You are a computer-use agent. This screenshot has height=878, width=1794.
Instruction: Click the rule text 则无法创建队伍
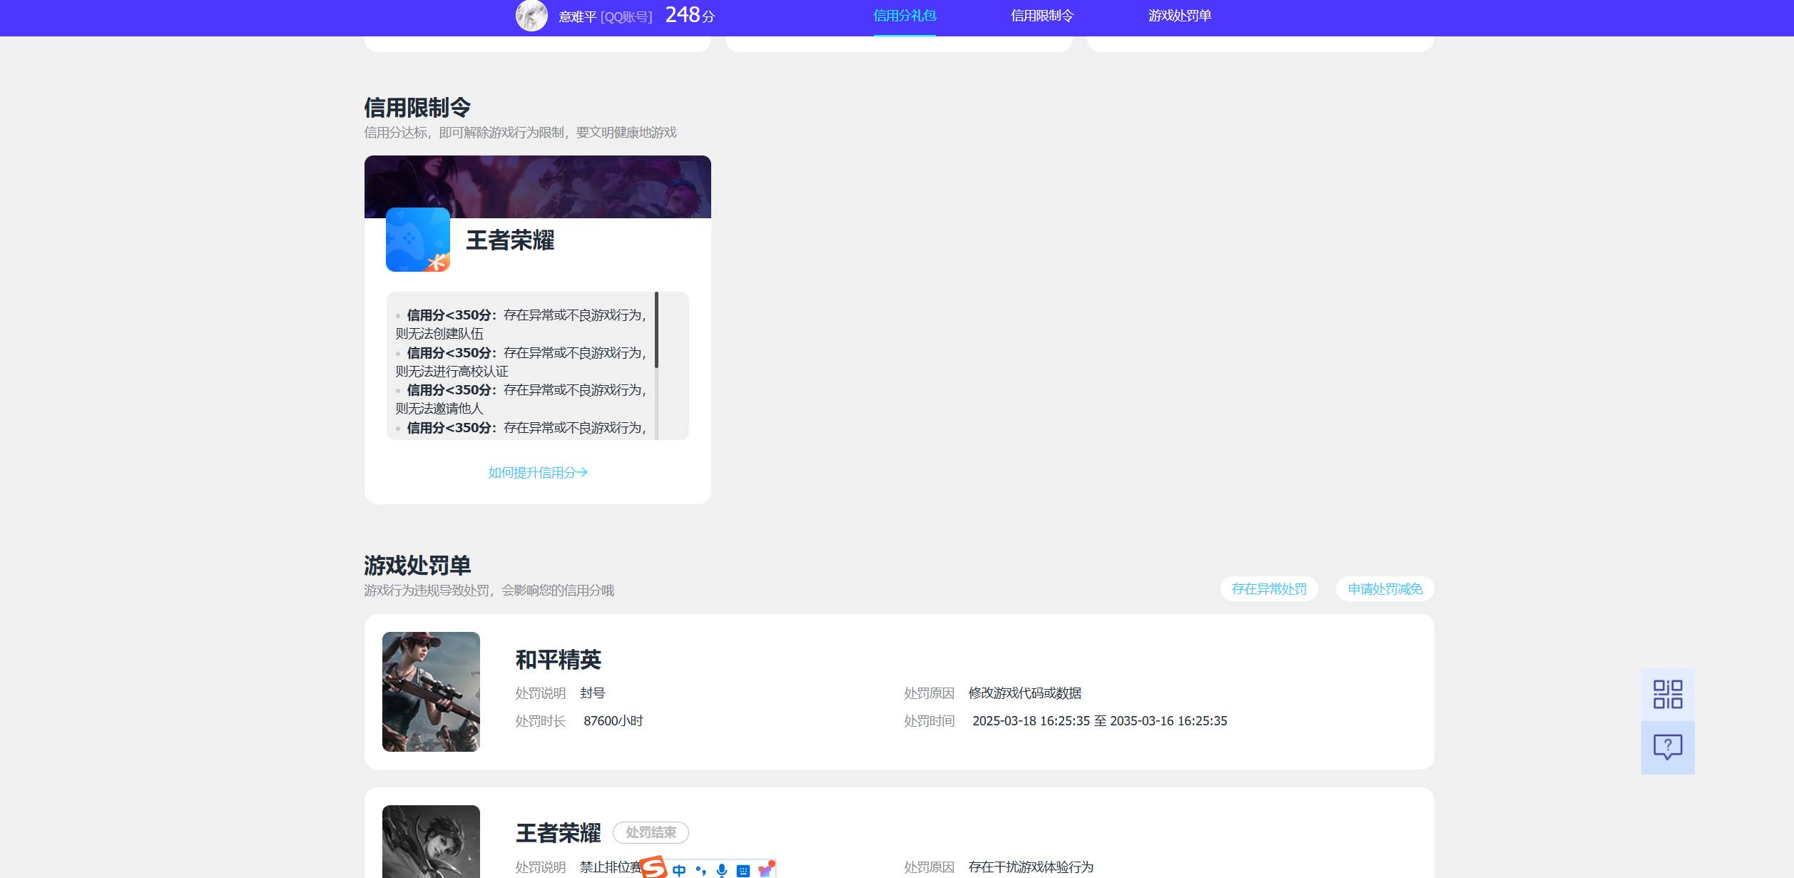pos(439,334)
